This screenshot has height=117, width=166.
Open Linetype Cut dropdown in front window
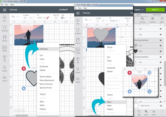(100, 21)
